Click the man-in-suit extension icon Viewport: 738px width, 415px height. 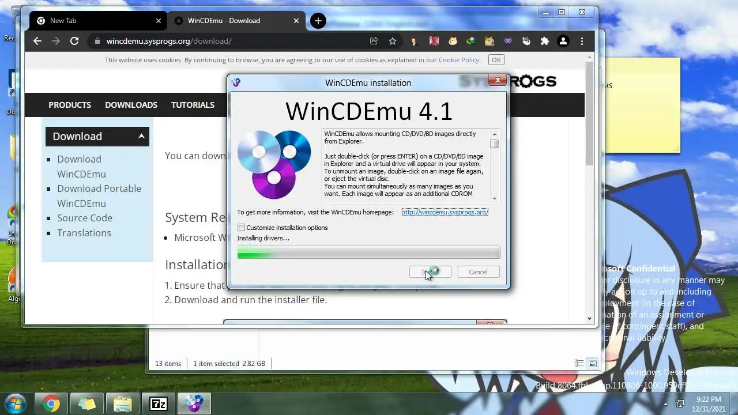point(413,41)
